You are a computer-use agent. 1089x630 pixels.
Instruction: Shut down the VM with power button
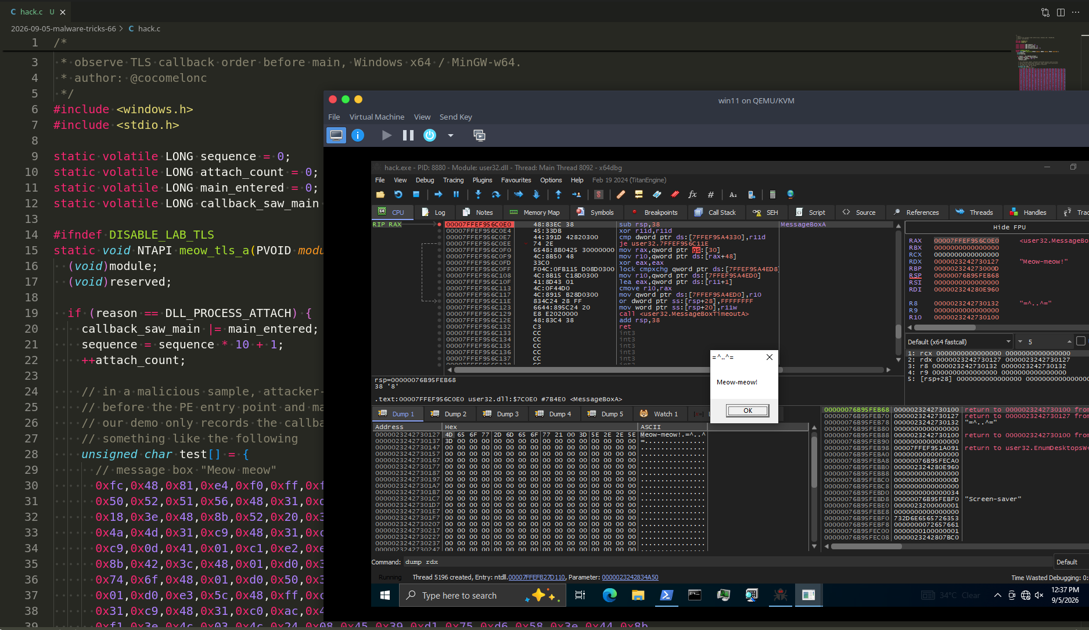(x=430, y=135)
